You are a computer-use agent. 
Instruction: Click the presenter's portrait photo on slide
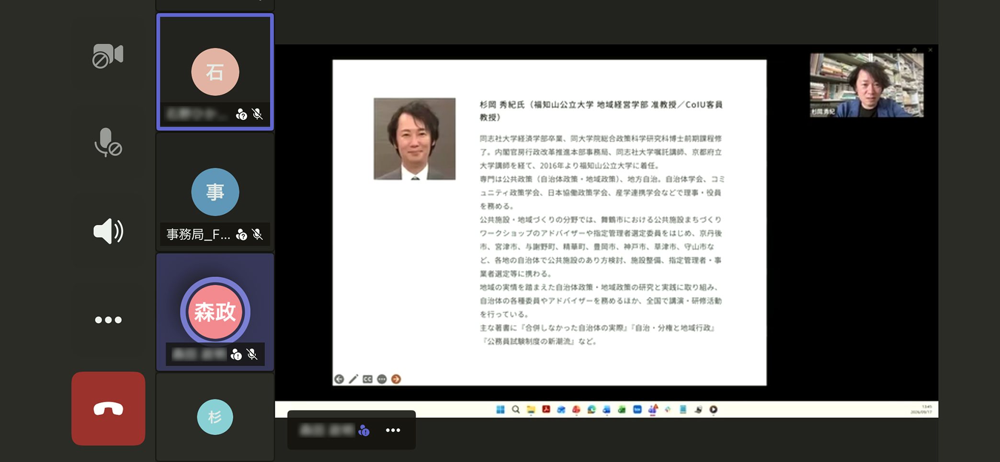(x=415, y=139)
